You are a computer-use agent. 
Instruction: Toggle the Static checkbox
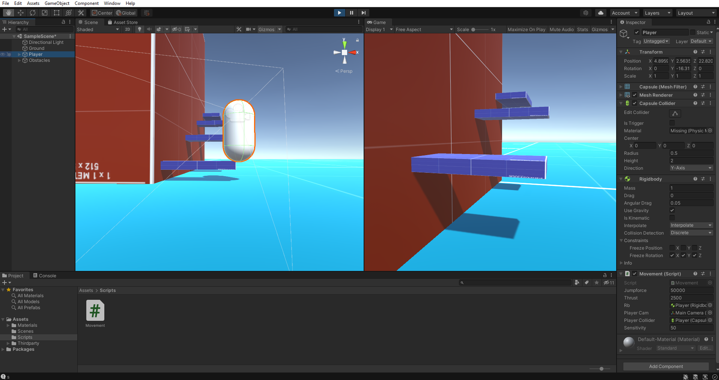pos(693,32)
